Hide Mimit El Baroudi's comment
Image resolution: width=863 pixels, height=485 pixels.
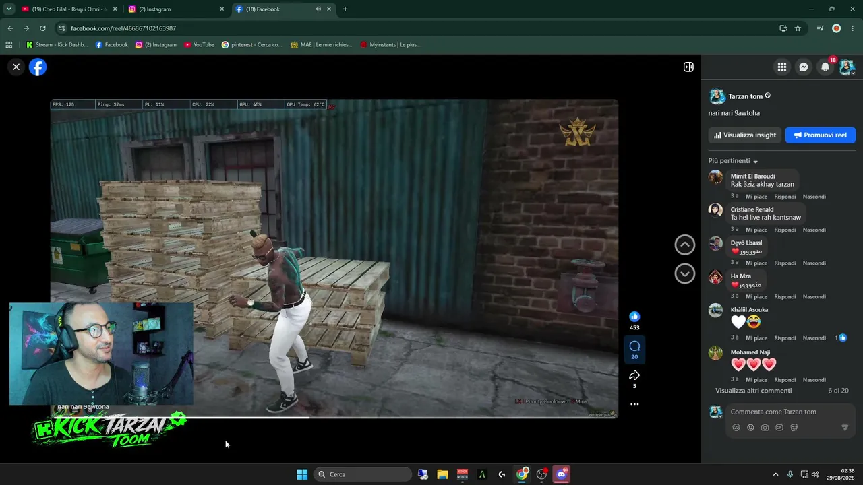pyautogui.click(x=814, y=197)
